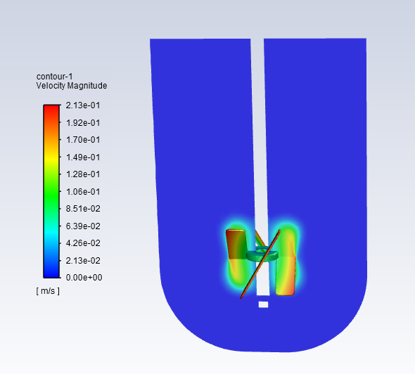Click the small white square below shaft
The height and width of the screenshot is (374, 415).
coord(263,304)
